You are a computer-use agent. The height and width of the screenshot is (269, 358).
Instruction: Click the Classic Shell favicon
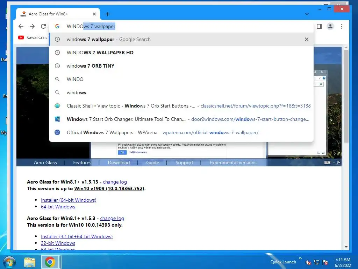[57, 106]
